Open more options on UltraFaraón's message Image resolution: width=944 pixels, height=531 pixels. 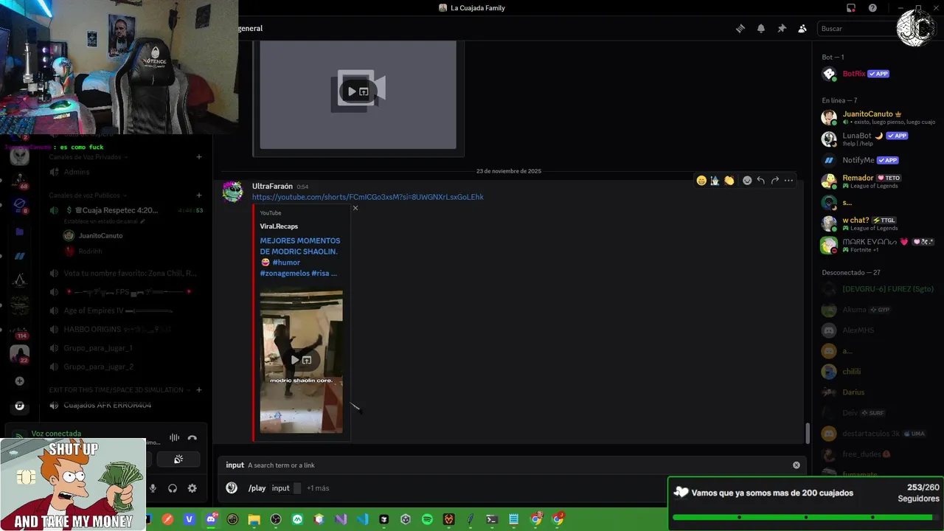click(x=789, y=181)
